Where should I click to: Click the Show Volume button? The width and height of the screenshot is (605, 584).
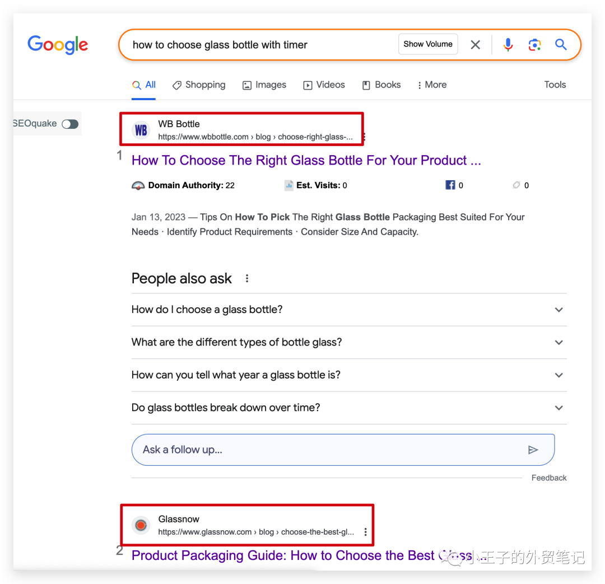(x=428, y=44)
